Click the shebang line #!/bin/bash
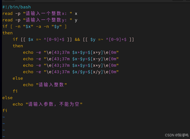Viewport: 190px width, 139px height. tap(17, 7)
